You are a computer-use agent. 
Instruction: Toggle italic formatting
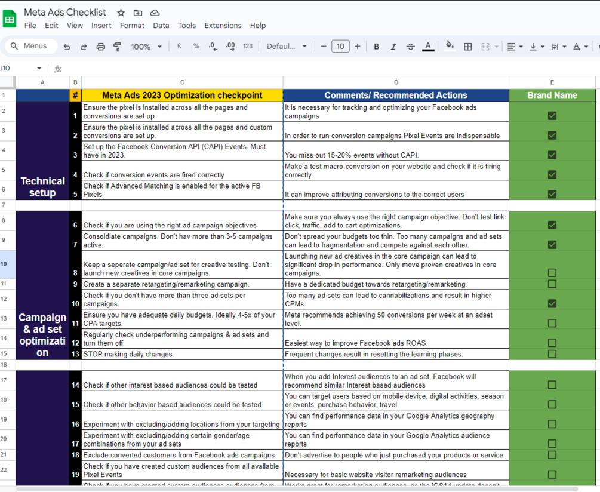click(x=393, y=47)
